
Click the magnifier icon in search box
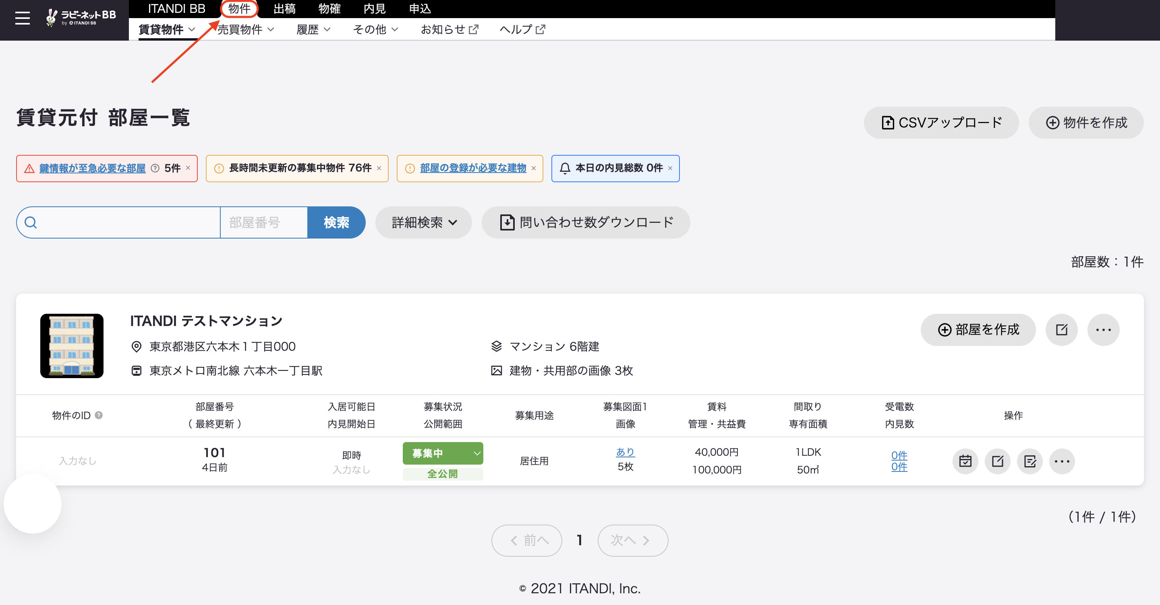31,222
